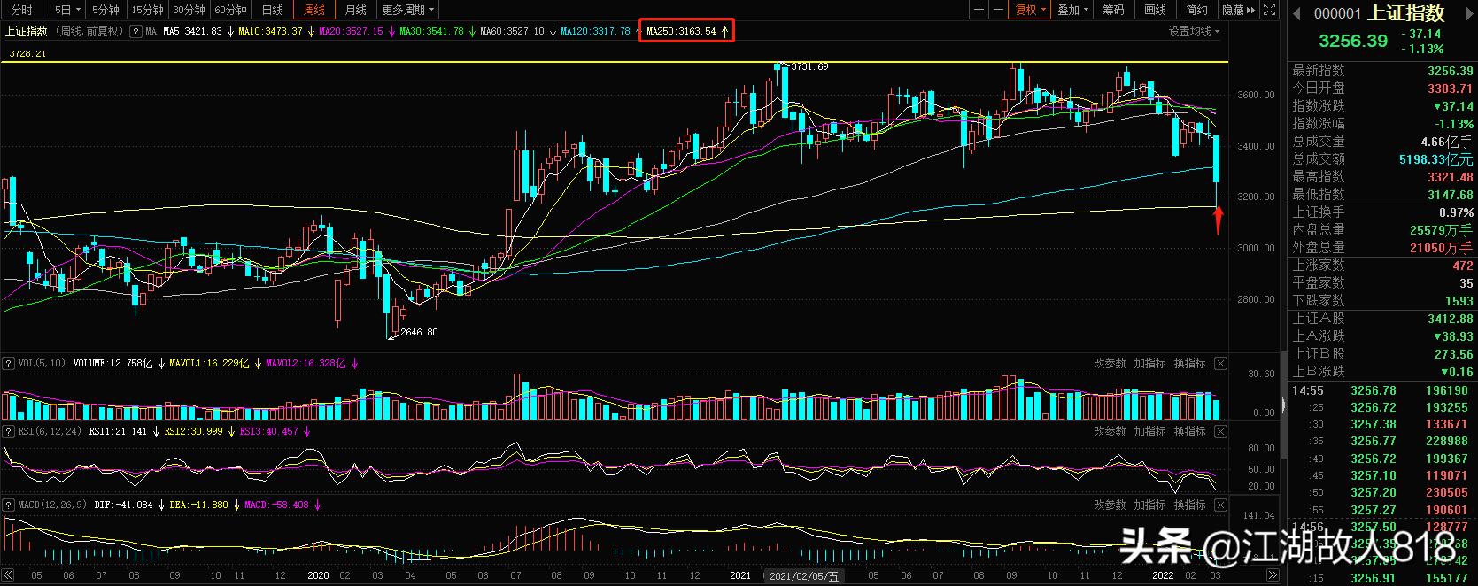This screenshot has height=586, width=1478.
Task: Click 换指标 in RSI panel
Action: 1189,431
